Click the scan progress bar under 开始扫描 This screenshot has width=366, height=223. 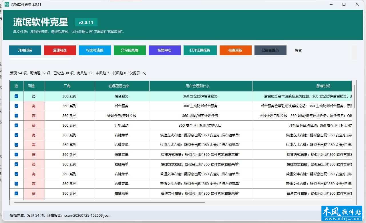[x=40, y=59]
